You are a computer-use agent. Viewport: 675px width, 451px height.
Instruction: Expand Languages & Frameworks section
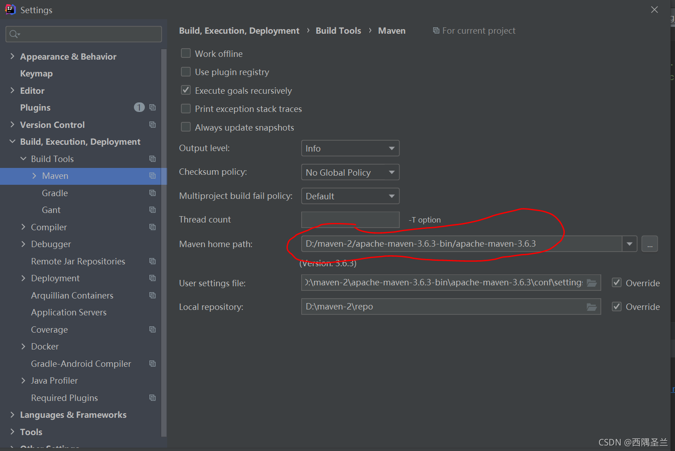click(12, 415)
